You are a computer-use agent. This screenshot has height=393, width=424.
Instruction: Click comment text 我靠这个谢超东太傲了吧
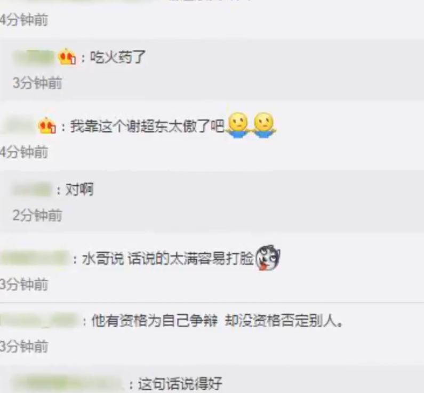click(x=147, y=126)
